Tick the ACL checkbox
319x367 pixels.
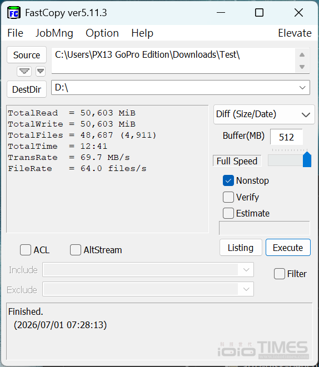(x=26, y=250)
